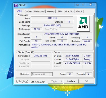Screen dimensions: 106x98
Task: Click the Socket AM3 (938) package value
Action: point(52,25)
